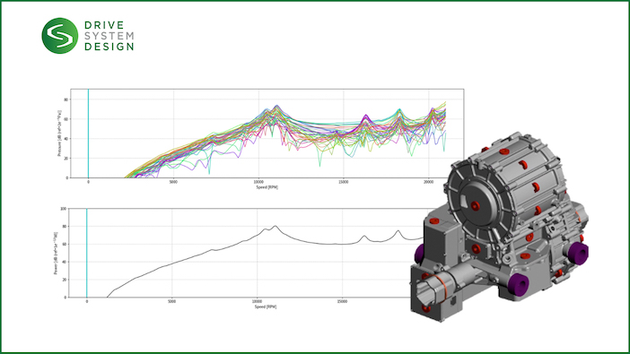Click the red sensor on motor end cover center

[475, 206]
